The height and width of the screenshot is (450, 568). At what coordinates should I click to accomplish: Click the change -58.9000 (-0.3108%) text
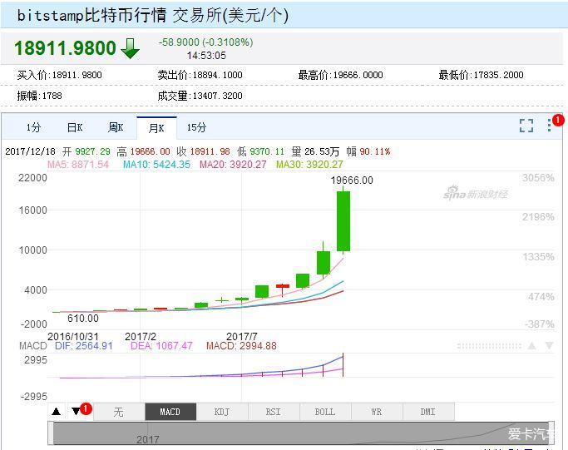[205, 42]
